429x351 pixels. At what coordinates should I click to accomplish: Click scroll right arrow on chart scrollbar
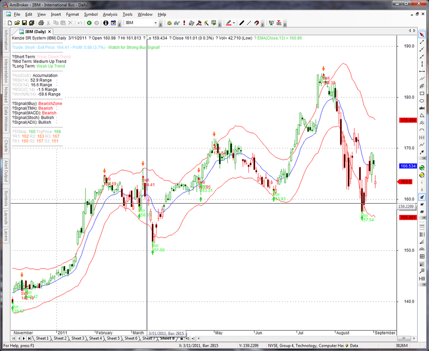tap(415, 339)
